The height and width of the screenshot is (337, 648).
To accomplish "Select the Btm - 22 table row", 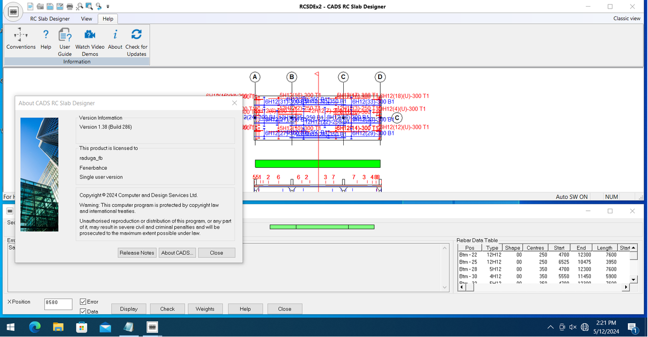I will click(x=544, y=255).
